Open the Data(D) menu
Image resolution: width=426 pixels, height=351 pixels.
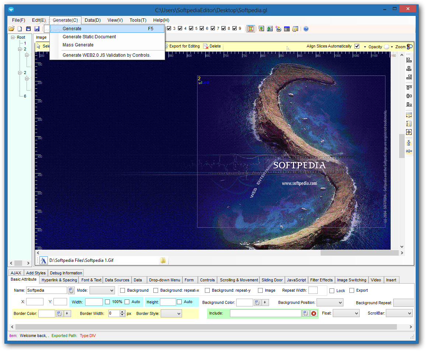[x=92, y=20]
